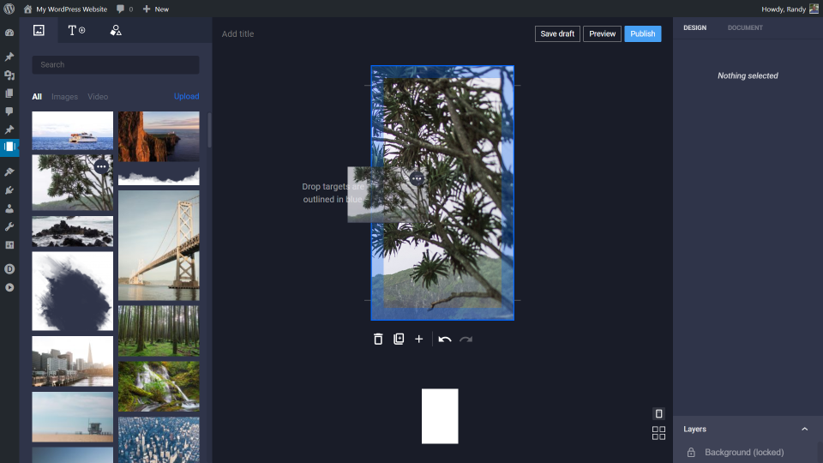This screenshot has height=463, width=823.
Task: Switch to the text tab
Action: tap(76, 31)
